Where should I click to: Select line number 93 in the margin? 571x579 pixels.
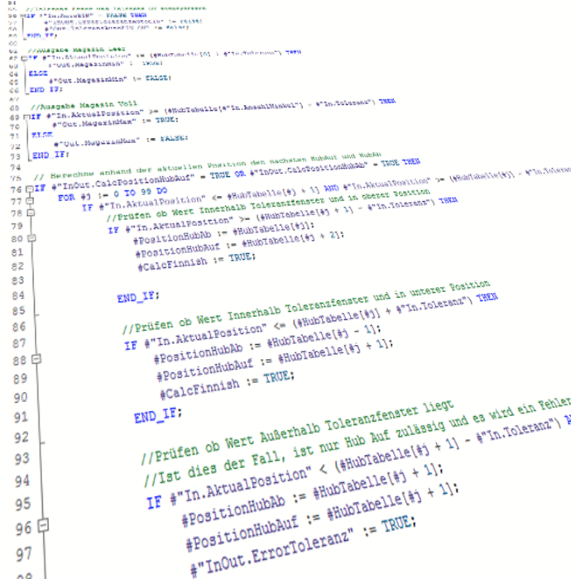(20, 457)
